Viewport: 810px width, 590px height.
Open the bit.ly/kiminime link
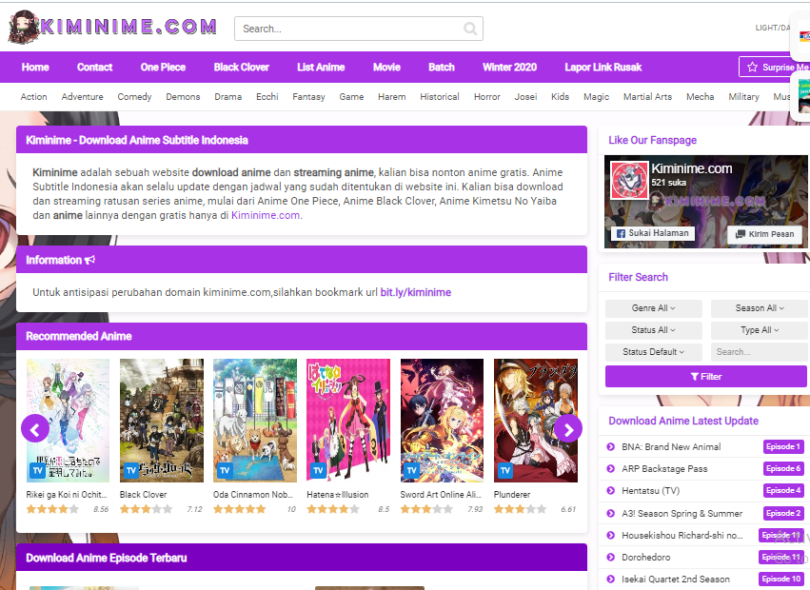(x=415, y=292)
